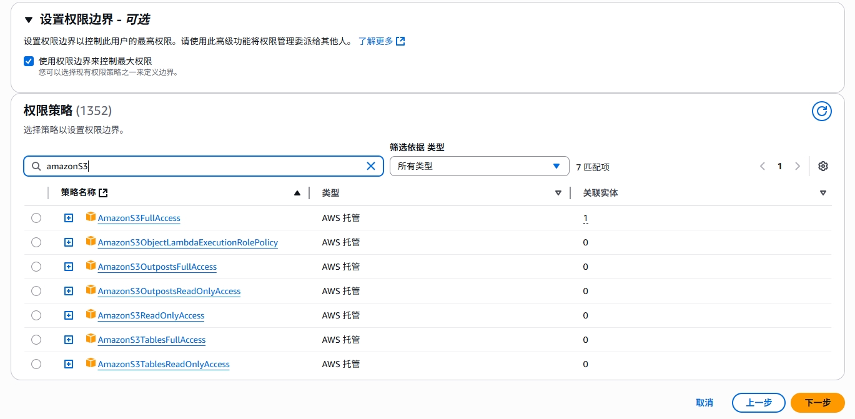Open AmazonS3OutpostsFullAccess policy link
The height and width of the screenshot is (419, 855).
[x=157, y=267]
